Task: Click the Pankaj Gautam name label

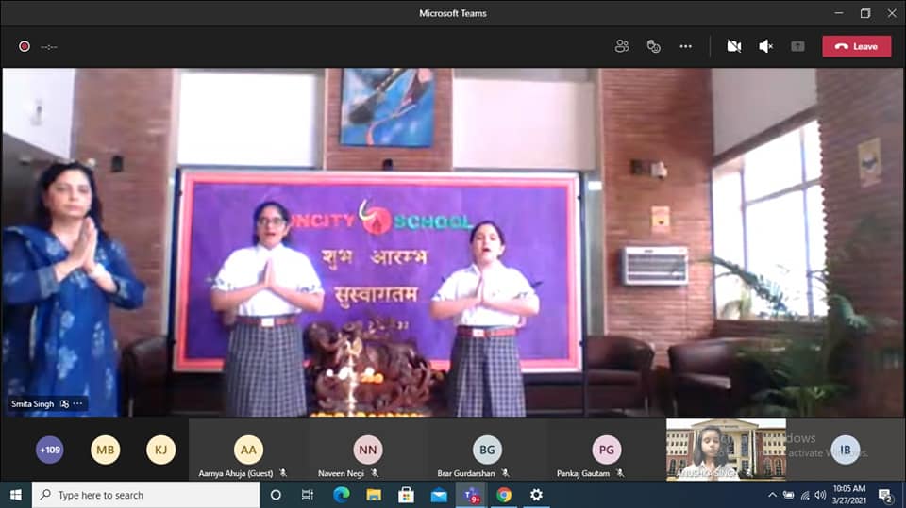Action: [x=583, y=473]
